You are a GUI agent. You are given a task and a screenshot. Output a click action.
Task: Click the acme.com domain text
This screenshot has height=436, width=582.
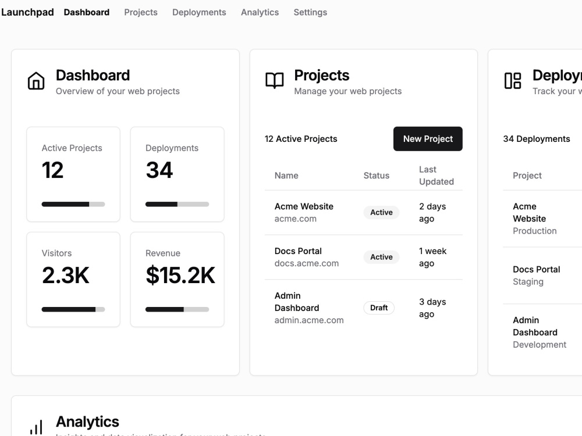tap(296, 219)
